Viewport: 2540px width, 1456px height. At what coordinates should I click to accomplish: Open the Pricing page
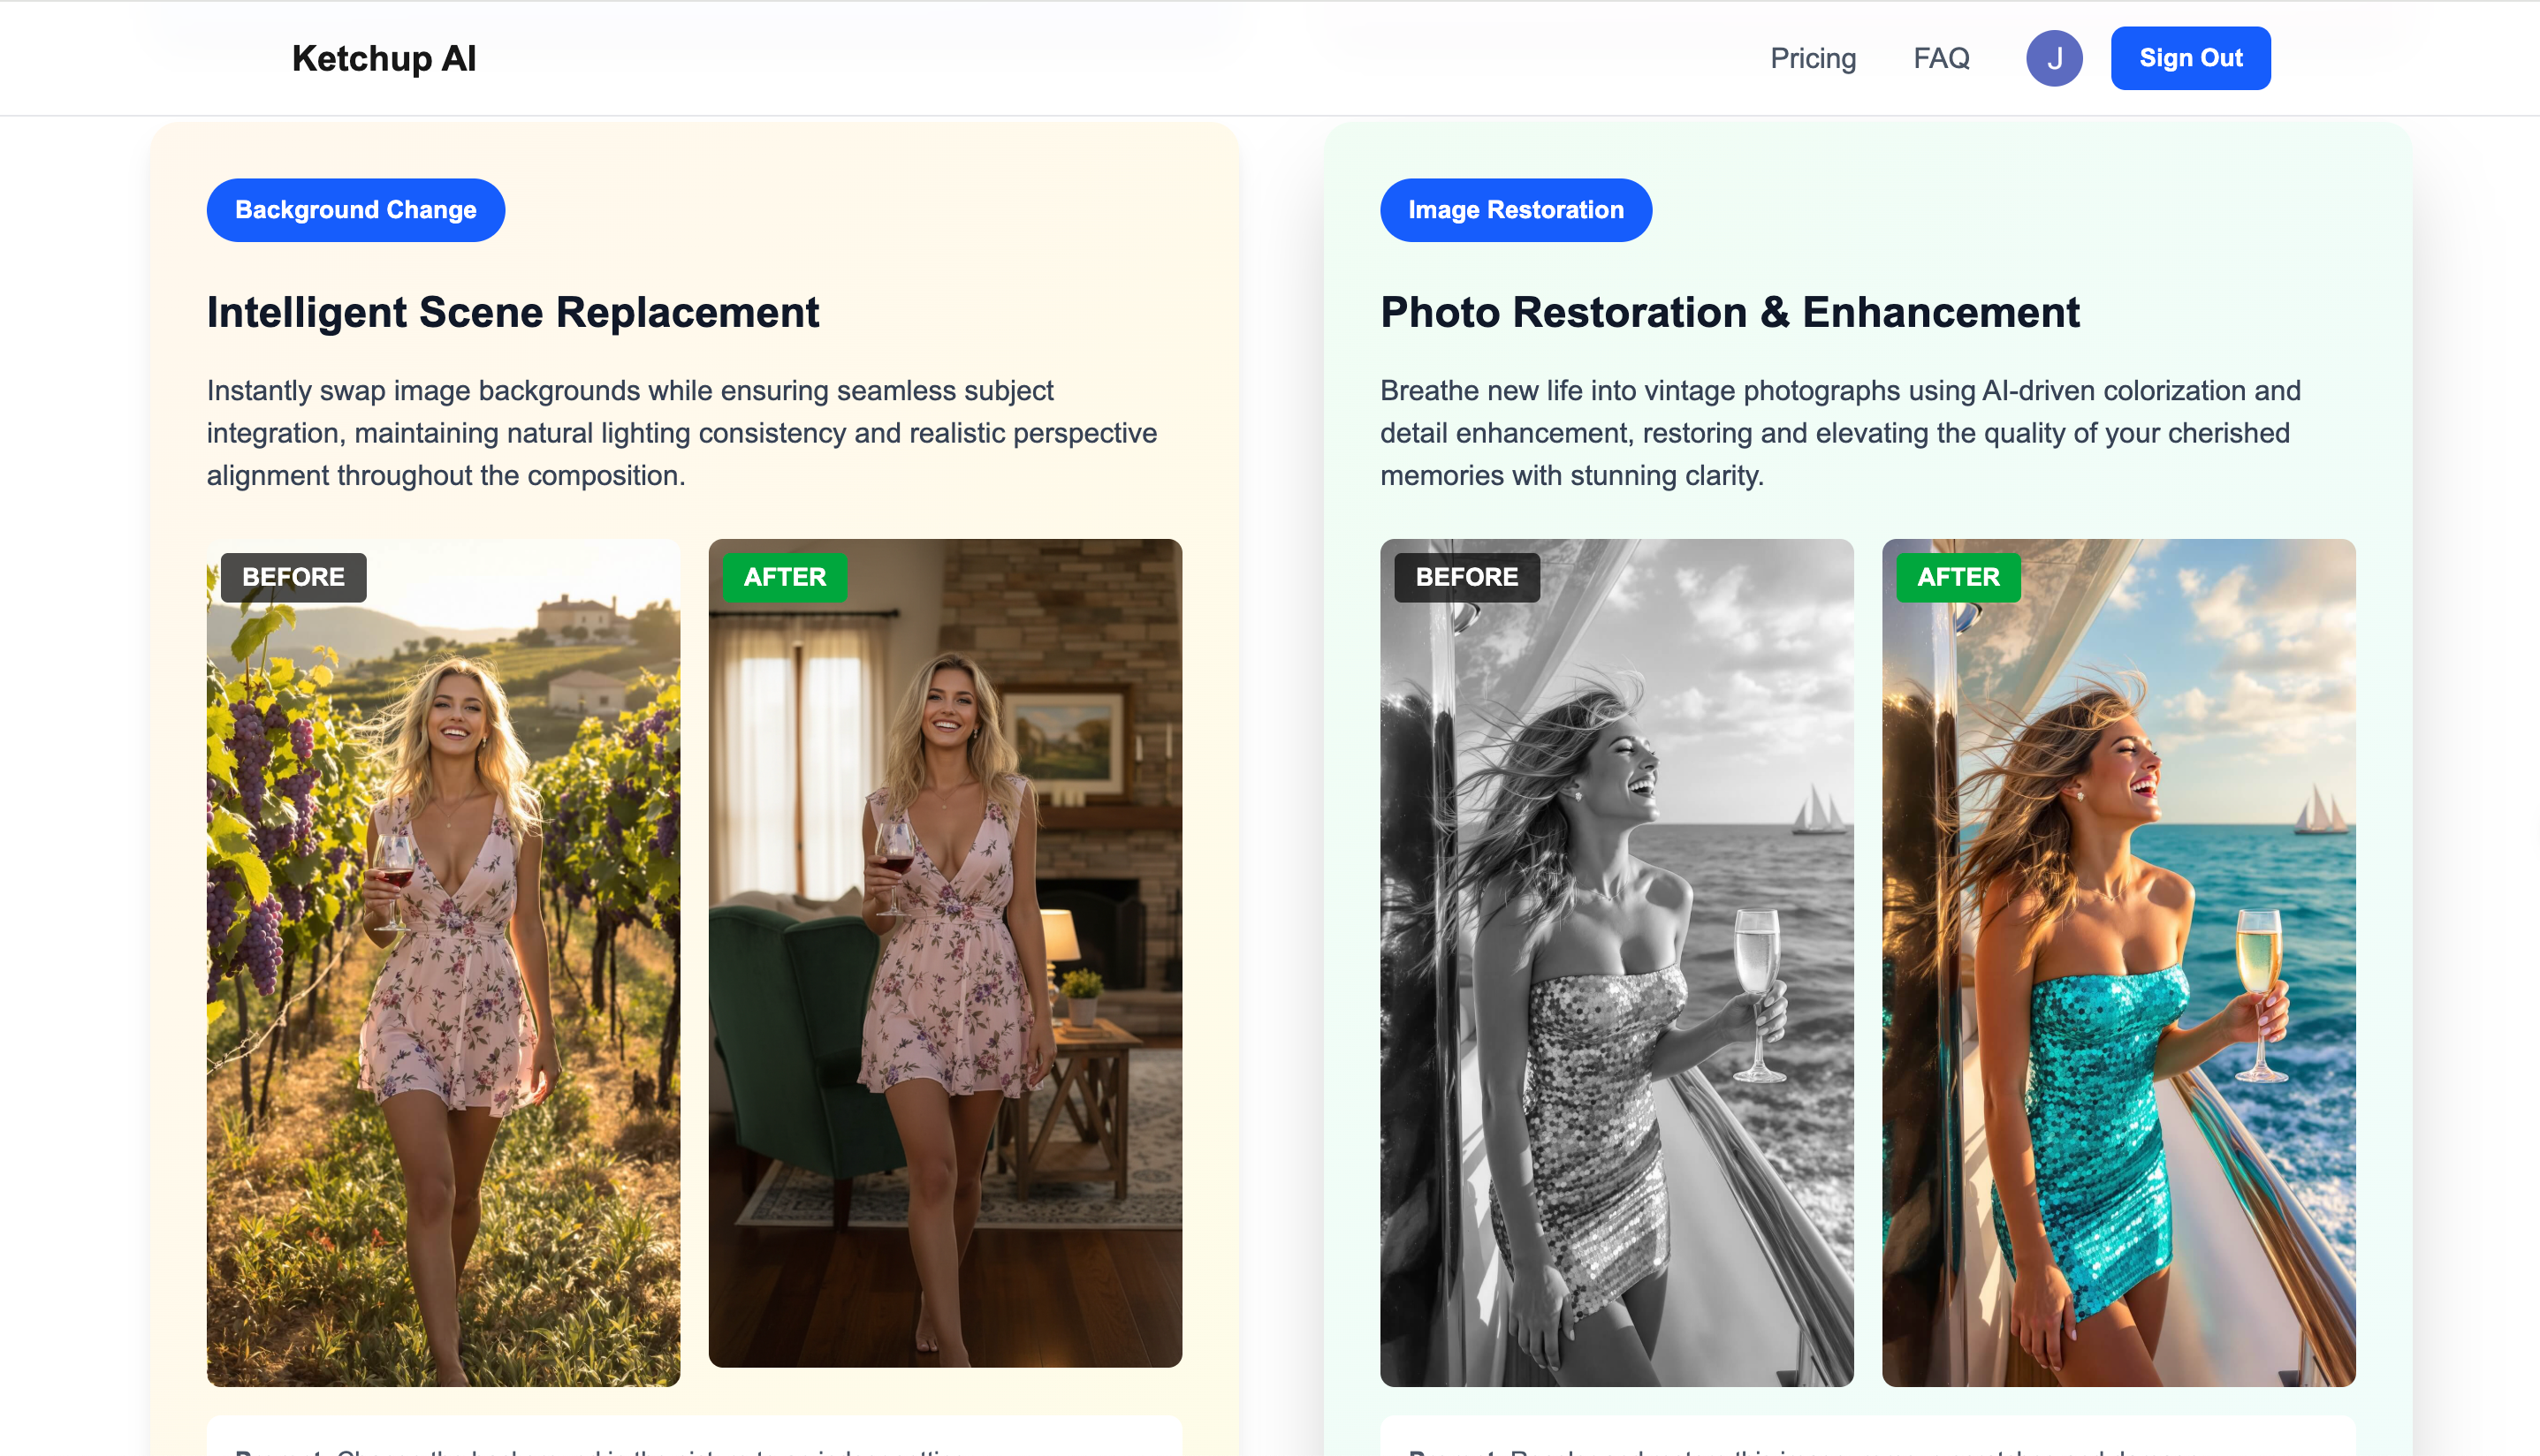pyautogui.click(x=1812, y=58)
